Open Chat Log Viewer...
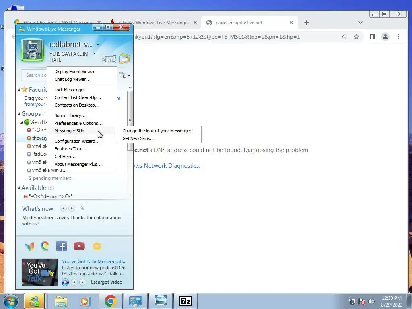Viewport: 412px width, 309px height. click(x=82, y=79)
